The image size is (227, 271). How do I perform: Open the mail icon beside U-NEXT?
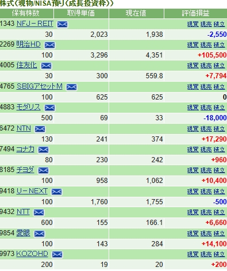tap(56, 192)
